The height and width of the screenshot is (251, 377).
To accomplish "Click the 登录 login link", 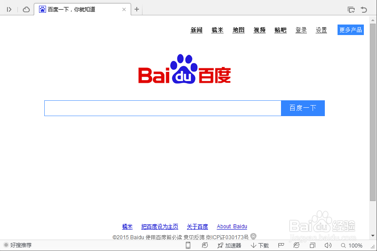I will tap(301, 30).
